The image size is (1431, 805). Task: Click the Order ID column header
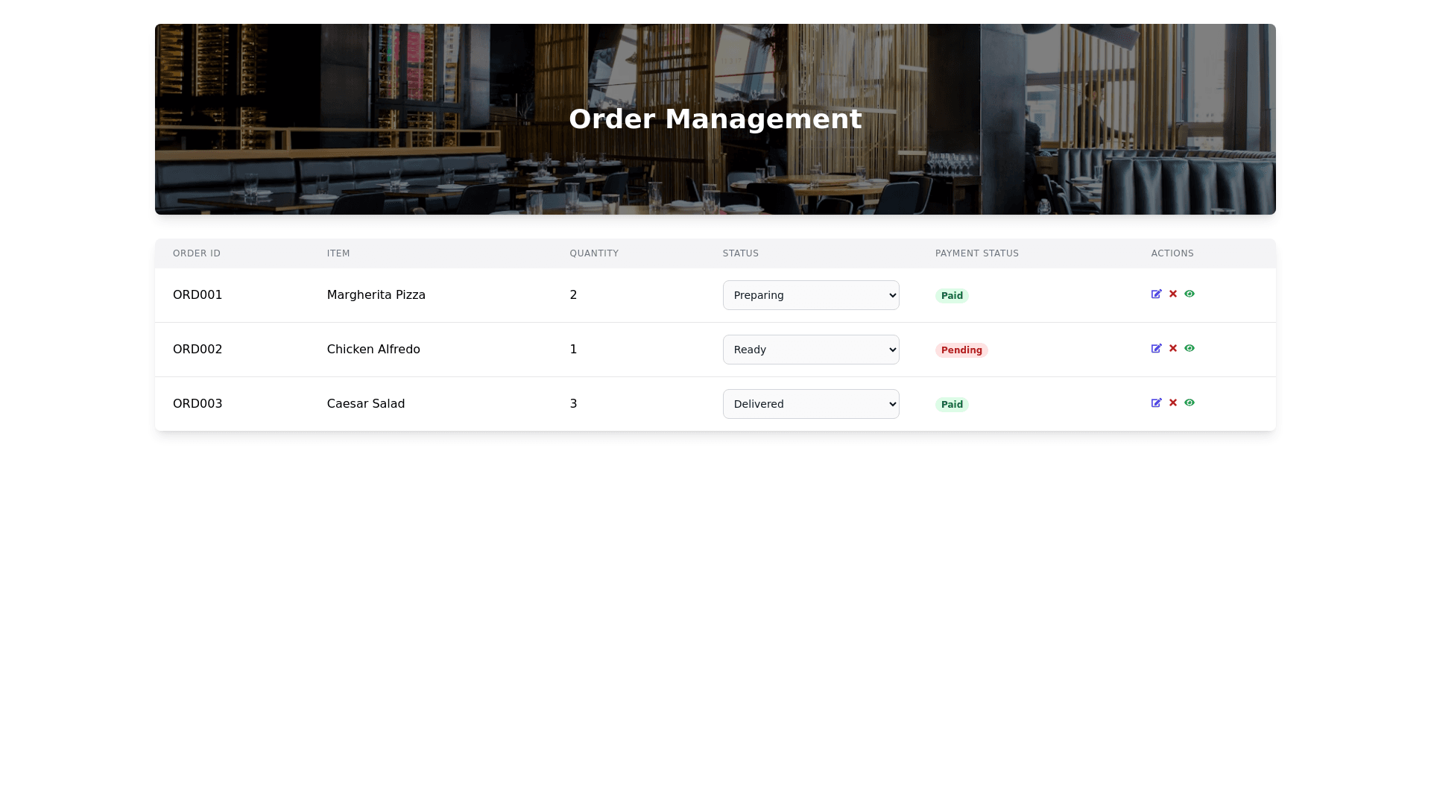point(197,253)
